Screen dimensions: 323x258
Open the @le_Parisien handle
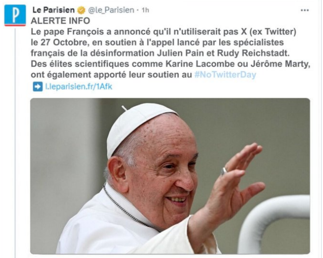click(111, 10)
